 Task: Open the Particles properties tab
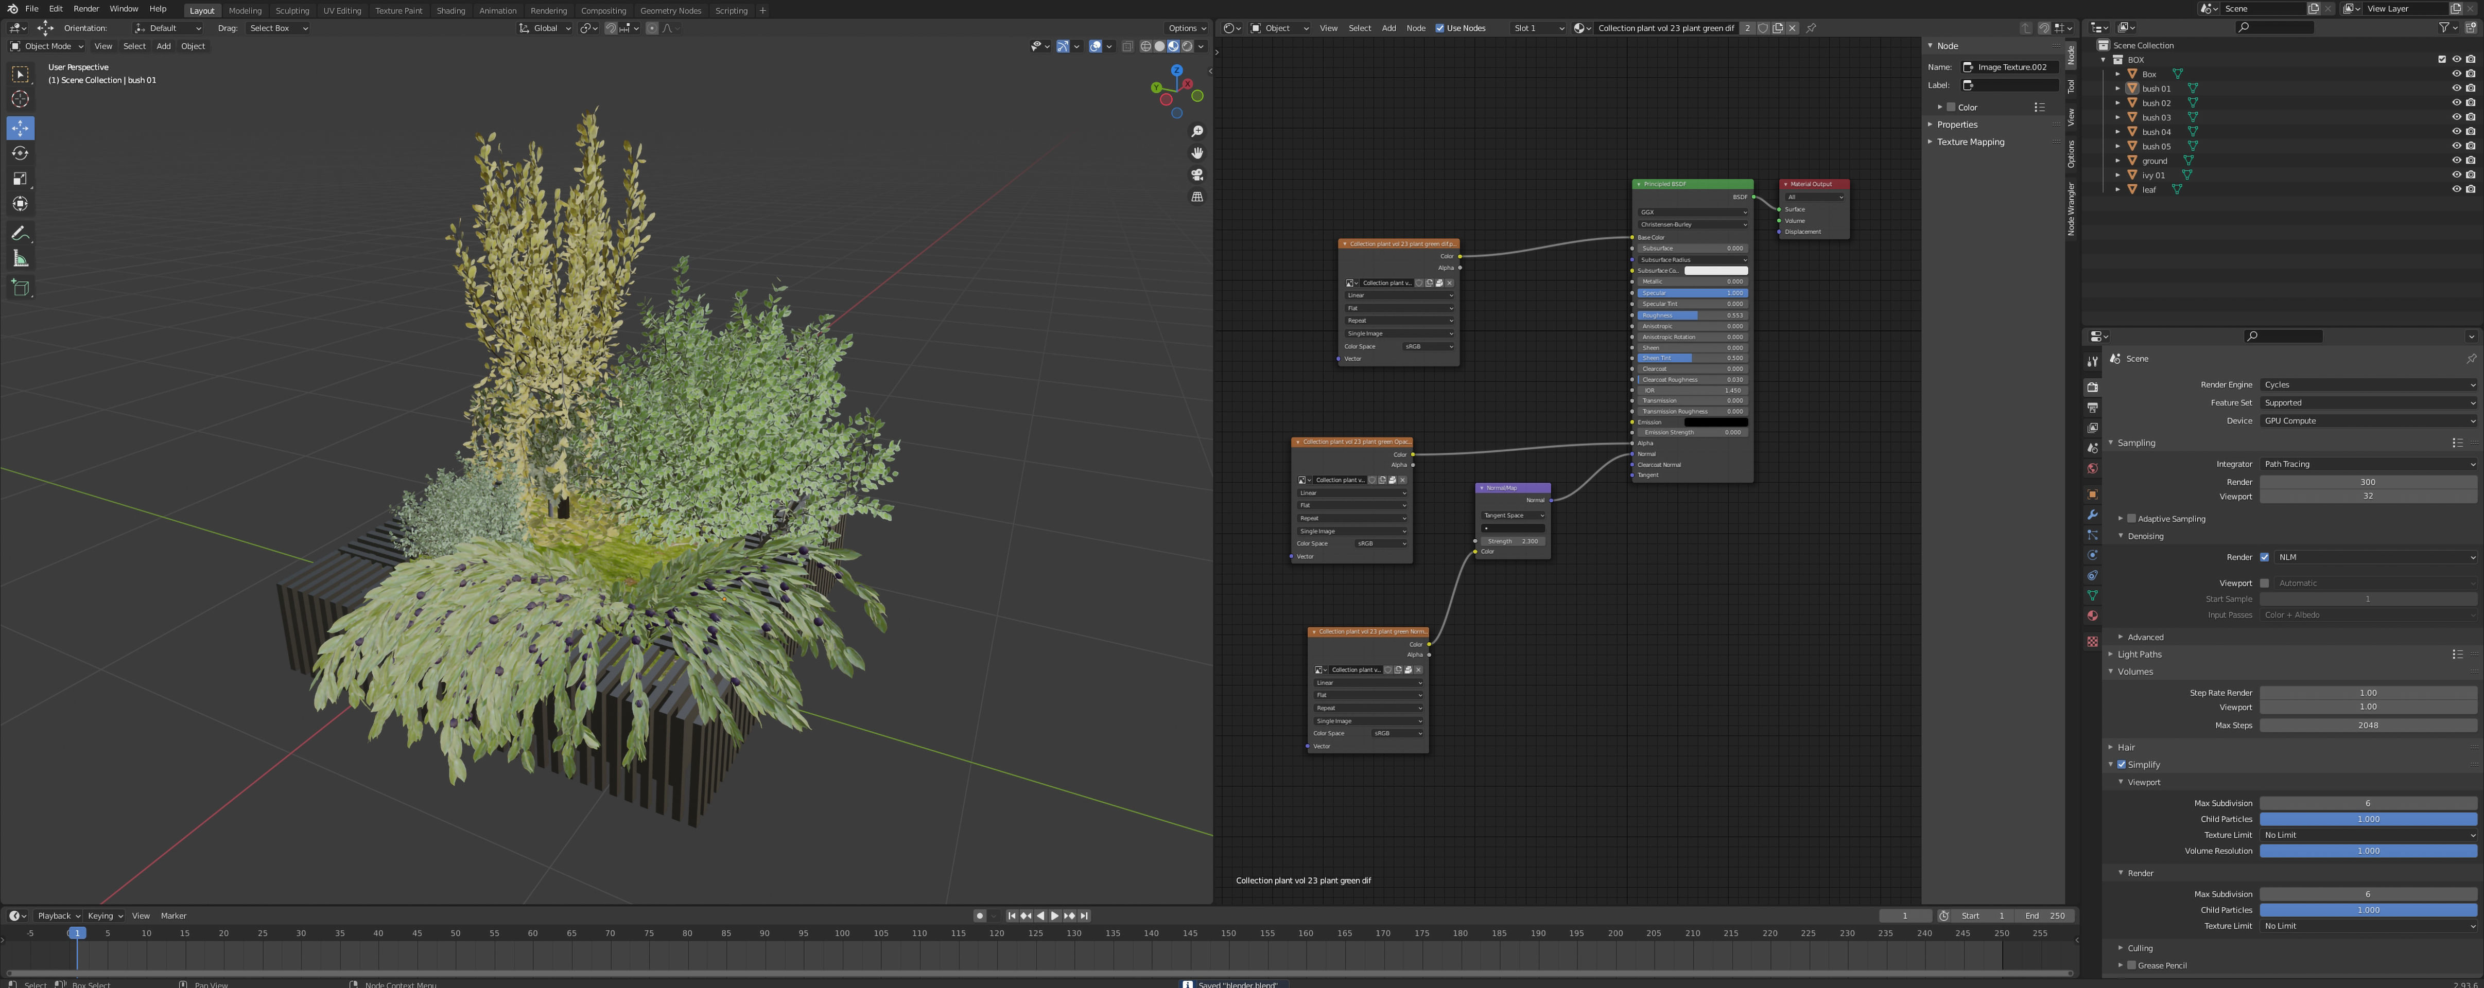(x=2092, y=535)
